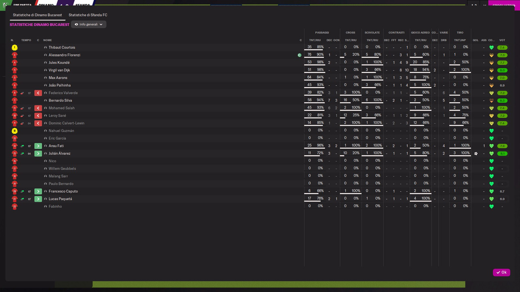Click Thibaut Courtois's 85% pass completion value
The image size is (520, 292).
click(x=320, y=47)
